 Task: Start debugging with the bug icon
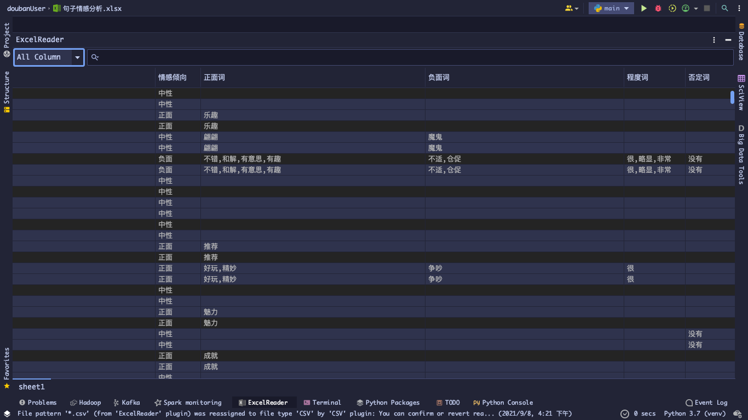[658, 8]
